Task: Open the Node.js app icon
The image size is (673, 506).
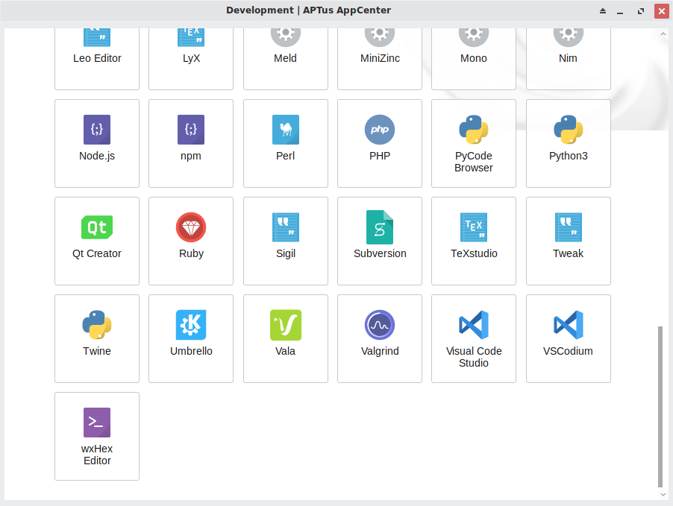Action: [96, 130]
